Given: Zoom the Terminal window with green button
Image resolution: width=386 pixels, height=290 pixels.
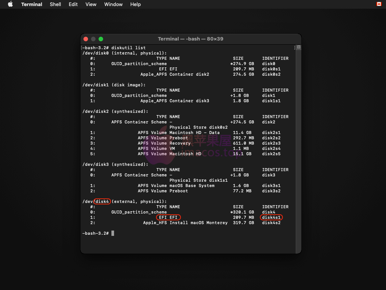Looking at the screenshot, I should coord(101,39).
